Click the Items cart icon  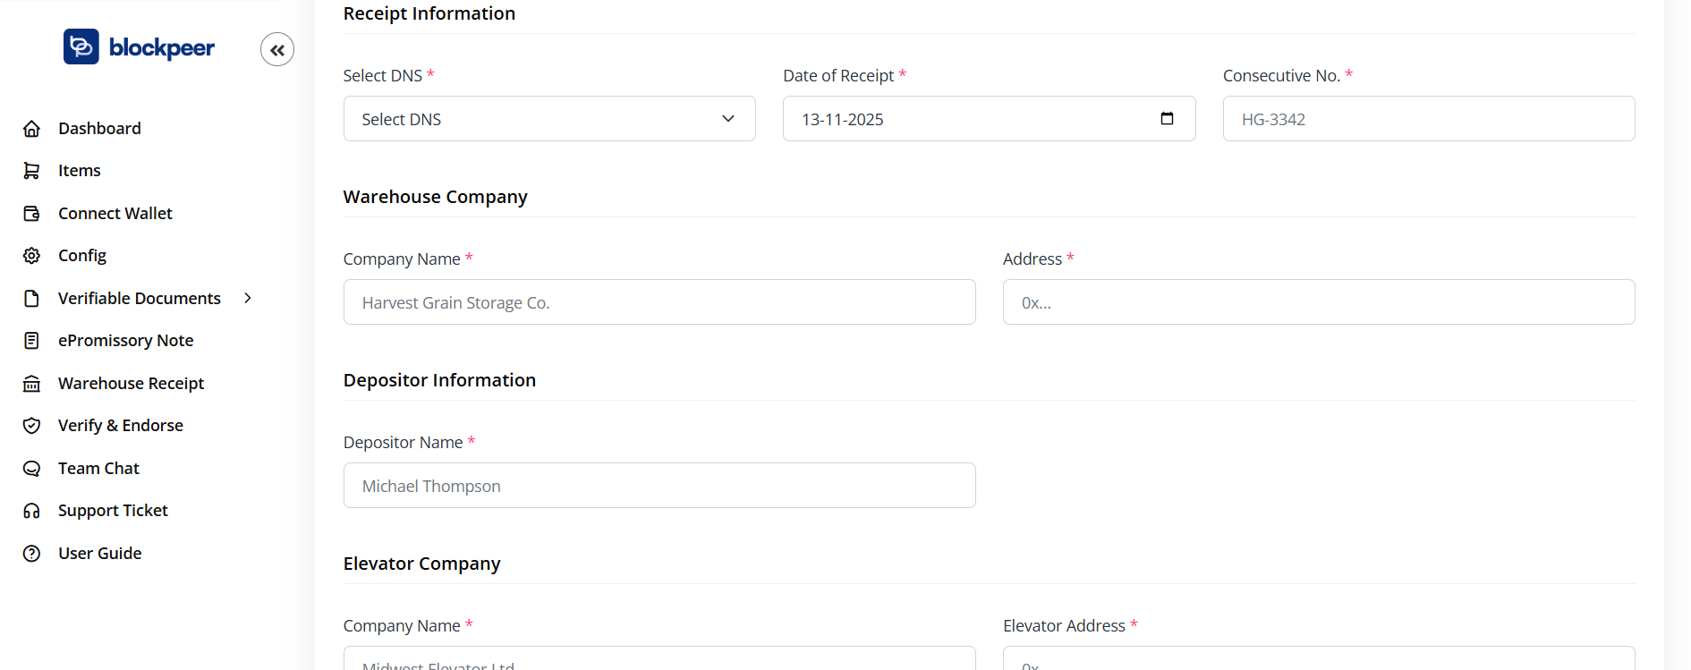click(x=32, y=170)
